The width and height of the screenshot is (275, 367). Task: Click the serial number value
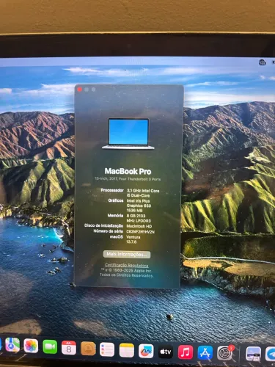click(x=141, y=231)
